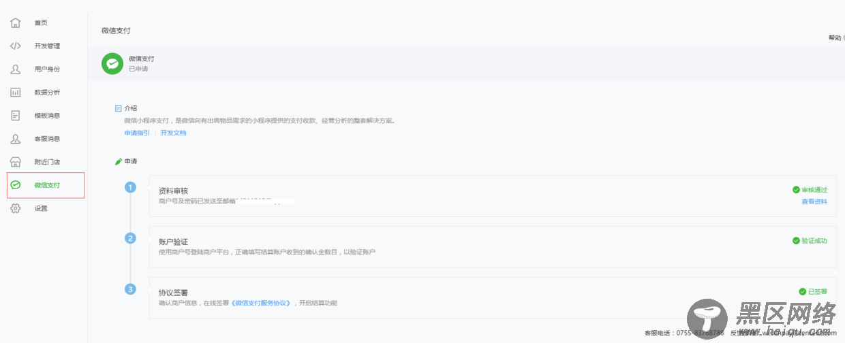Open the 开发管理 menu item
The width and height of the screenshot is (845, 343).
tap(48, 46)
